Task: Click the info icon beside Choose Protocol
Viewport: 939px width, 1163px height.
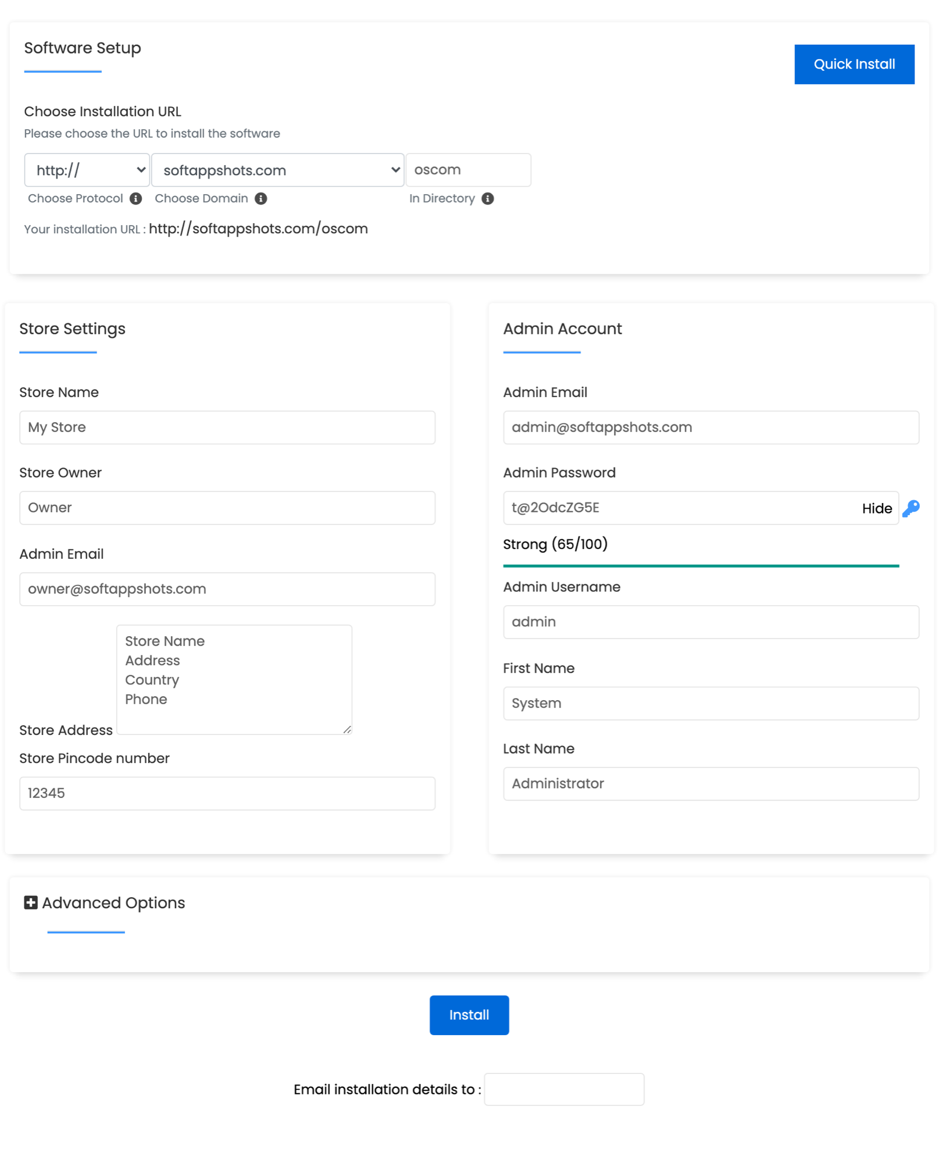Action: [135, 198]
